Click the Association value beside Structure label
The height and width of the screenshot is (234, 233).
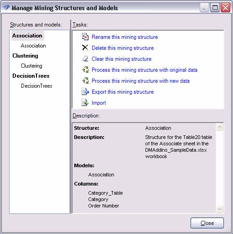click(x=158, y=128)
